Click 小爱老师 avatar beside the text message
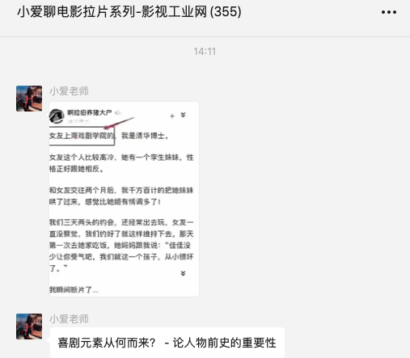The height and width of the screenshot is (358, 410). (29, 326)
